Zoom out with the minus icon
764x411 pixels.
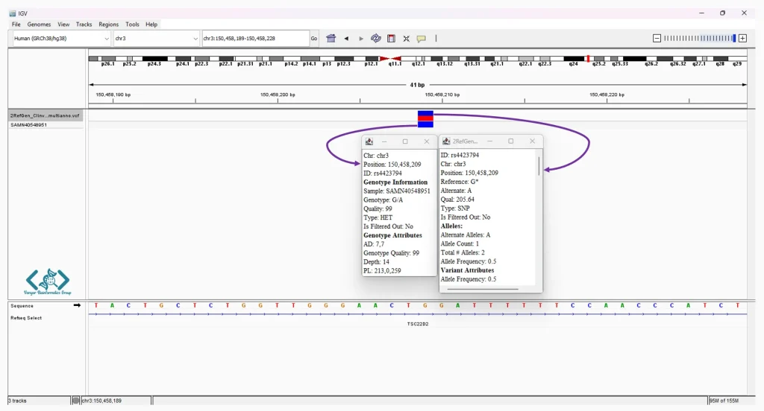(x=657, y=38)
